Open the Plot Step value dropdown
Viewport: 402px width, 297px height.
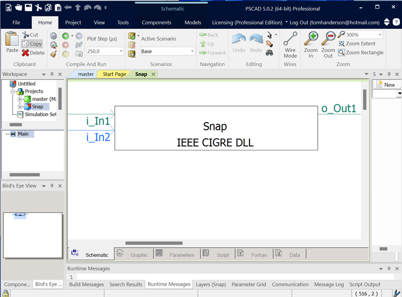[x=121, y=51]
